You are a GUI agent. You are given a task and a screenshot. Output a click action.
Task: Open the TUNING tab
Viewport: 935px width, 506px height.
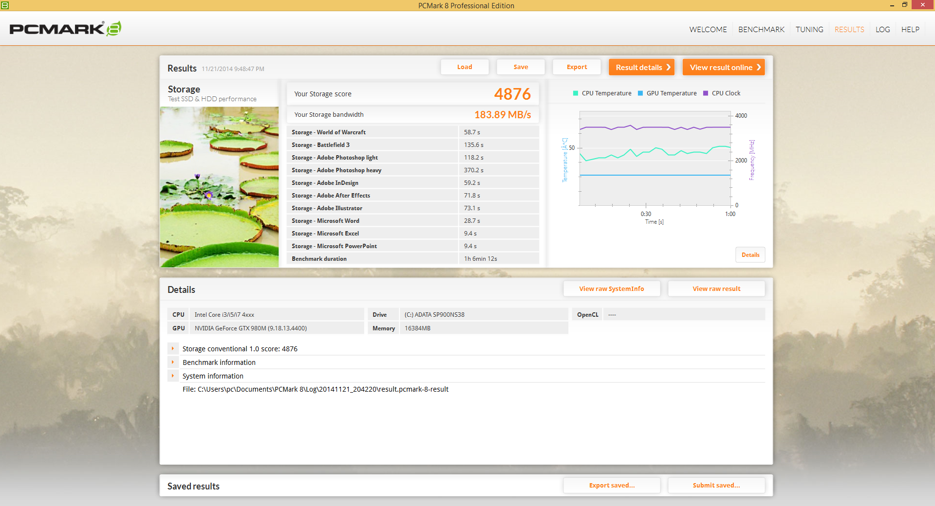click(809, 29)
